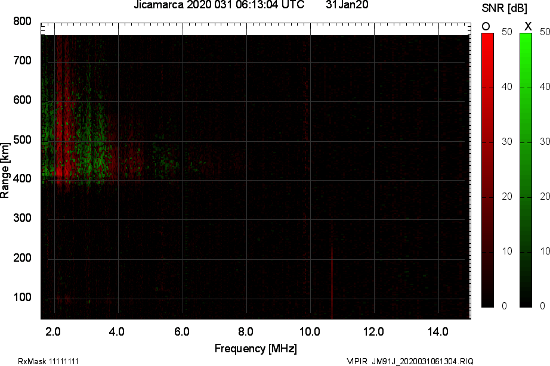
Task: Click the green X-mode SNR colorbar
Action: [x=526, y=170]
